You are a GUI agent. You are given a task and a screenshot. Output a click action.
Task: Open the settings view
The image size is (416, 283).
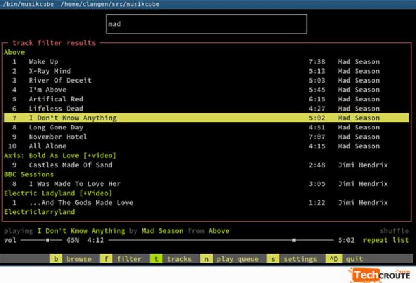300,259
